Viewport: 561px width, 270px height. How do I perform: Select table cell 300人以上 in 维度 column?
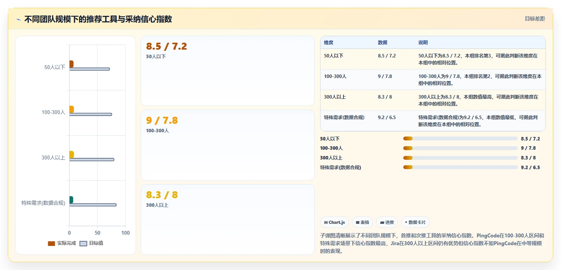(x=335, y=97)
